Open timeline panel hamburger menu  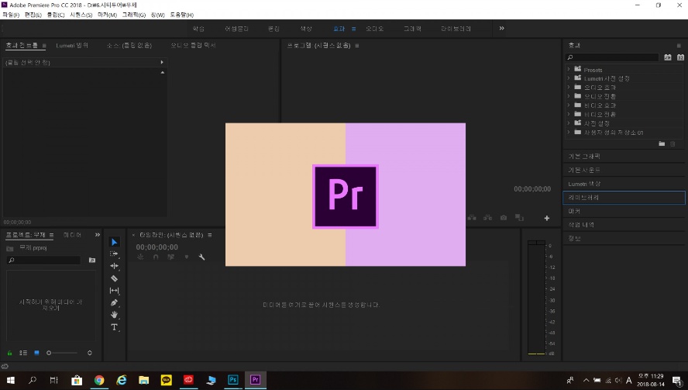coord(210,236)
